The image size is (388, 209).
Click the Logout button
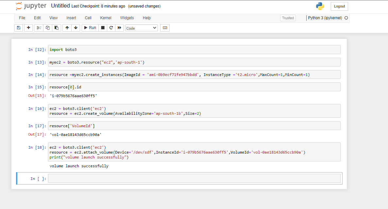339,6
